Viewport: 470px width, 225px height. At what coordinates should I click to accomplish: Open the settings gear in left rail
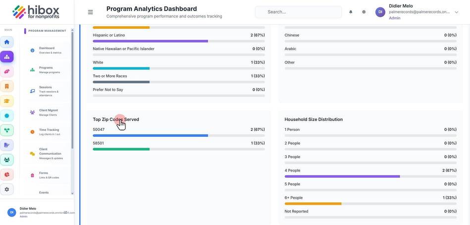pos(6,189)
